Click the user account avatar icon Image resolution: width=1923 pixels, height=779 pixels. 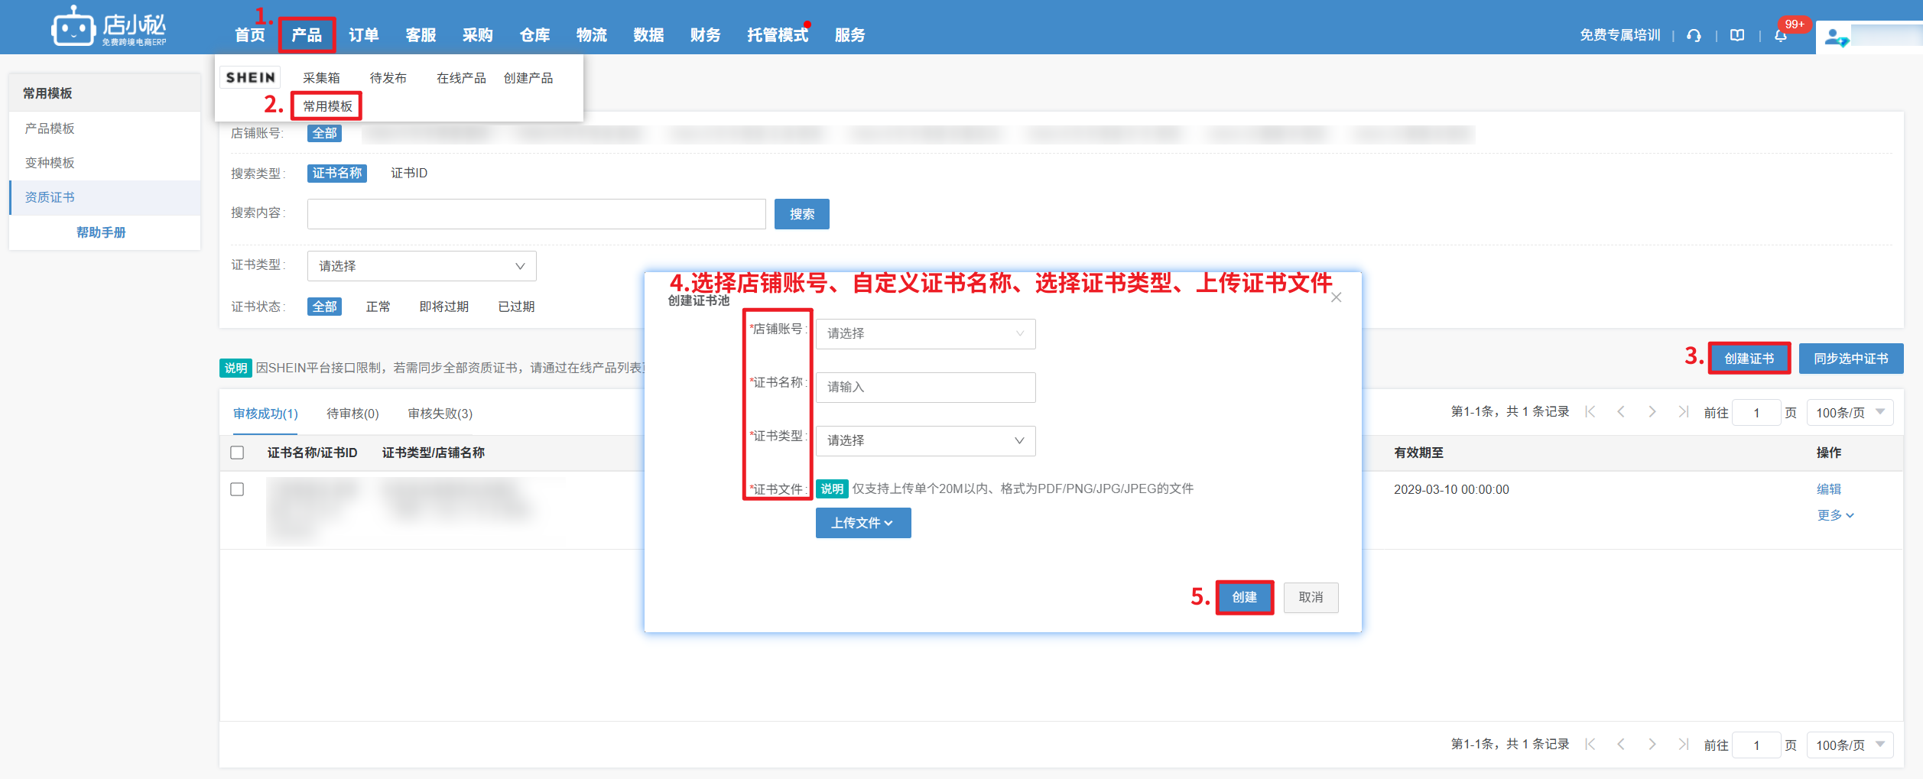[x=1834, y=37]
